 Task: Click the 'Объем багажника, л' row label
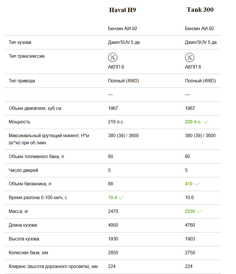pyautogui.click(x=30, y=184)
